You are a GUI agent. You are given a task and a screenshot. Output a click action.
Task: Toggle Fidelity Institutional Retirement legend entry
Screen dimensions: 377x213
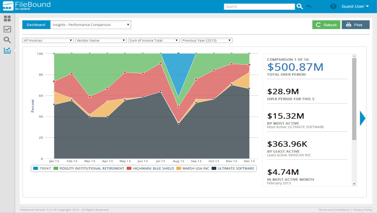[x=89, y=169]
